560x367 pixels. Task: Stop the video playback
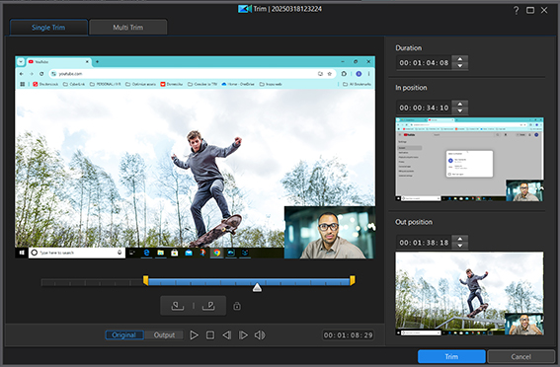point(210,334)
